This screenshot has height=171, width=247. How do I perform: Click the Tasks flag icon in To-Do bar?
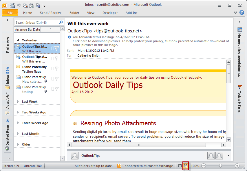click(239, 87)
